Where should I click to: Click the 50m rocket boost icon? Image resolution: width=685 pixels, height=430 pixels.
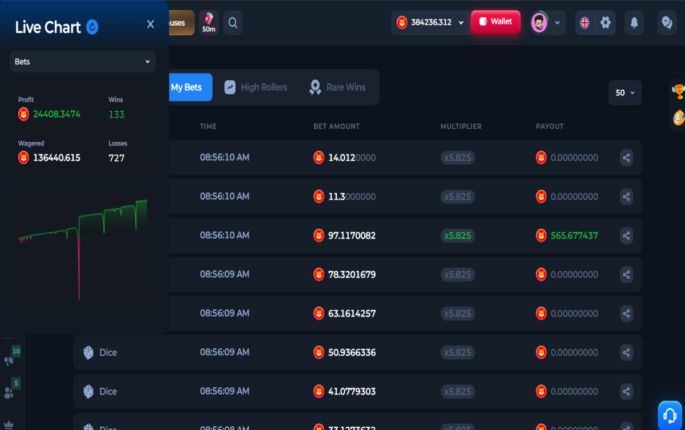209,23
